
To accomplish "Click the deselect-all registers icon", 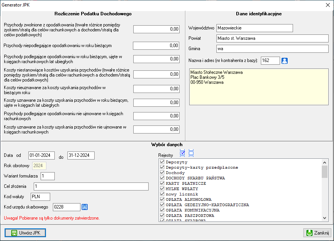I will 191,153.
